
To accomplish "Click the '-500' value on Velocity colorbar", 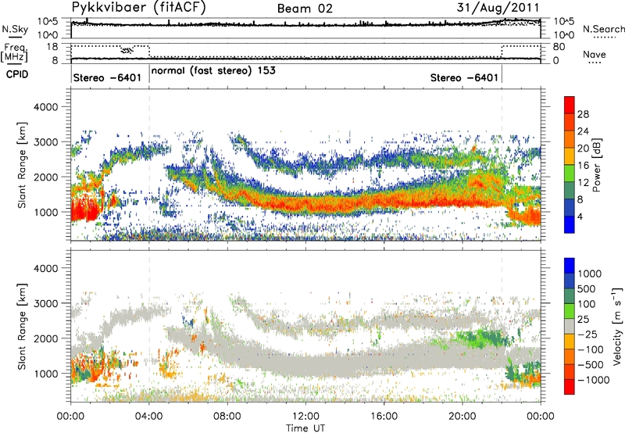I will pos(591,364).
